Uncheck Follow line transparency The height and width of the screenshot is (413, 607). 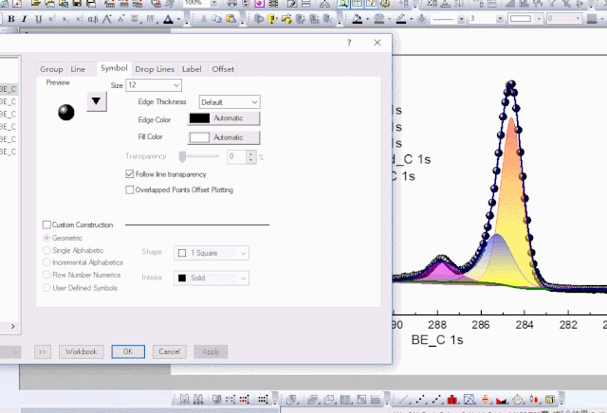tap(130, 174)
